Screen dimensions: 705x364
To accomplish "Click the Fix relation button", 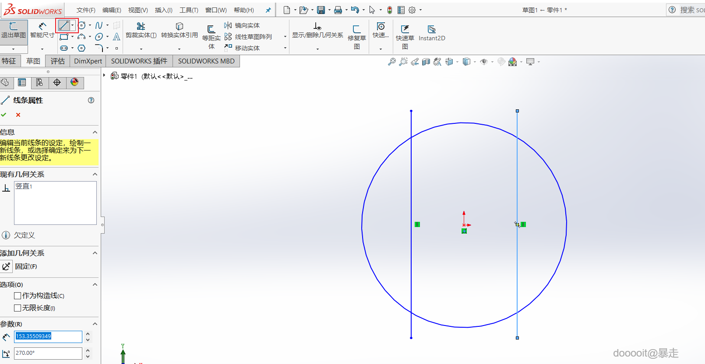I will click(7, 266).
